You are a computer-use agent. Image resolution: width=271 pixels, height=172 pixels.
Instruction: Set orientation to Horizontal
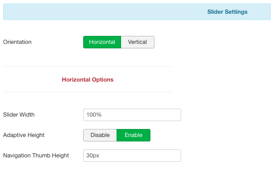102,42
